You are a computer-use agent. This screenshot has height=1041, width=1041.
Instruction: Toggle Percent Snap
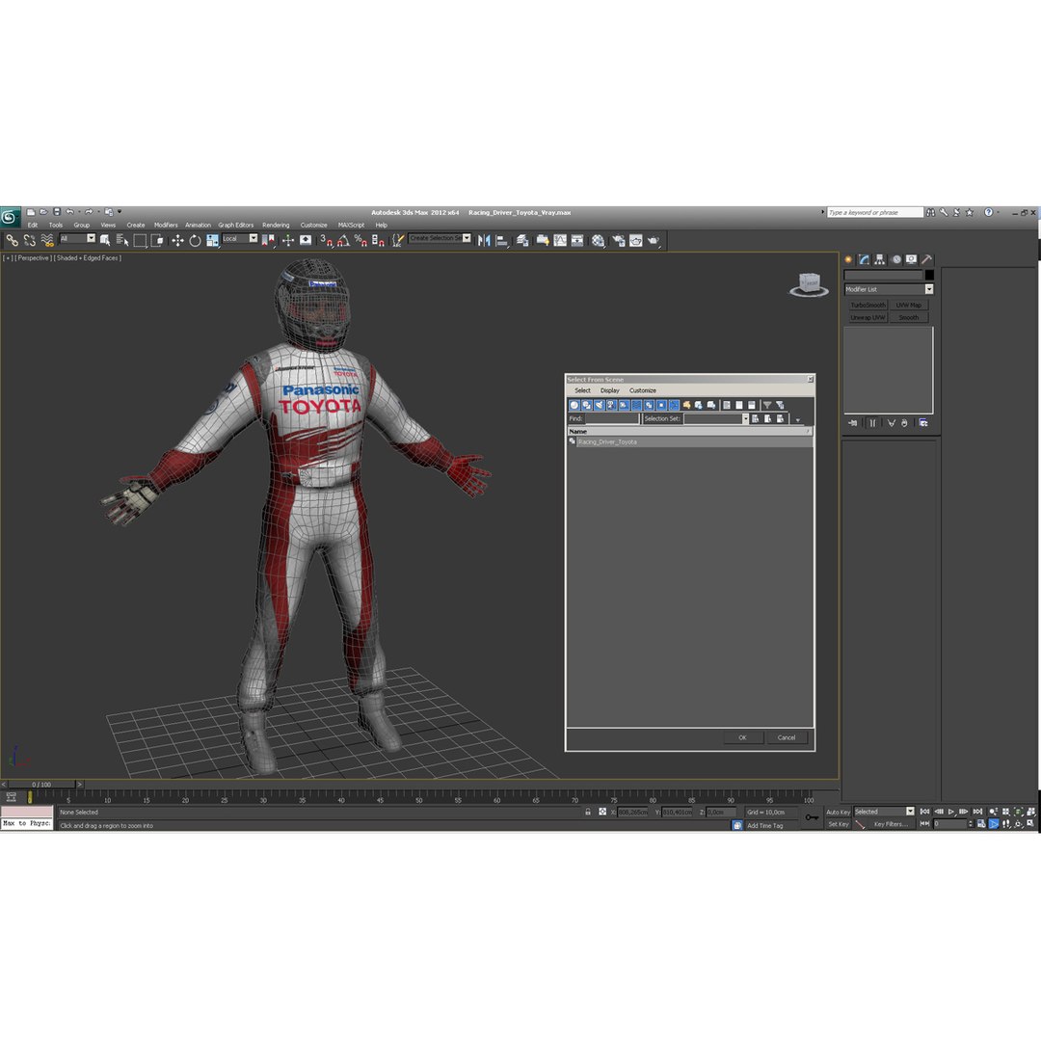point(360,240)
